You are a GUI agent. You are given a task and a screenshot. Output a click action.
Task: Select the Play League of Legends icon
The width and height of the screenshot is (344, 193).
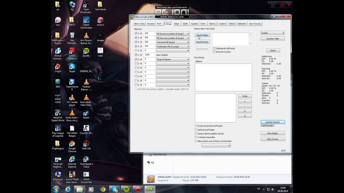pyautogui.click(x=58, y=131)
